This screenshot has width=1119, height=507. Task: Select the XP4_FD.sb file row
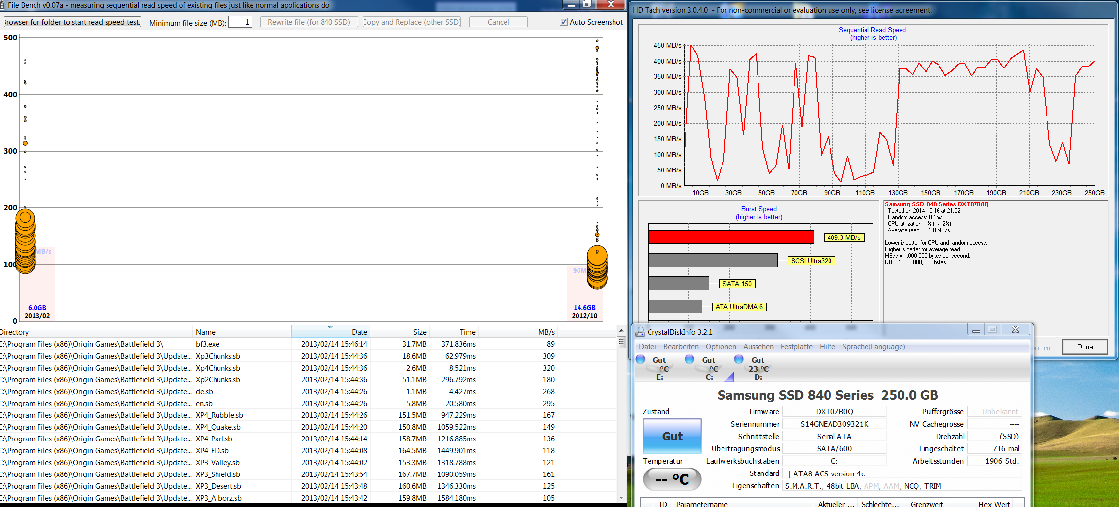(x=308, y=450)
